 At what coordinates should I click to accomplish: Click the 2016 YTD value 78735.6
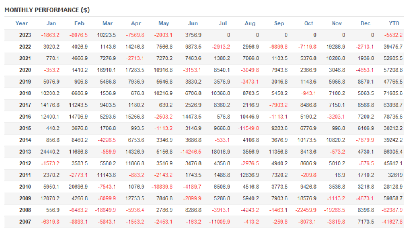(x=393, y=117)
